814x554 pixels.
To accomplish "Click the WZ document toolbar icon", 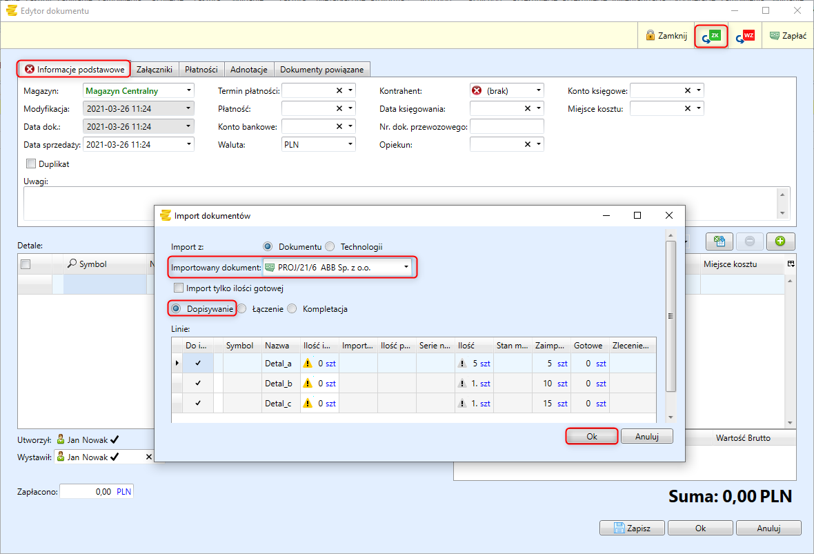I will 744,36.
